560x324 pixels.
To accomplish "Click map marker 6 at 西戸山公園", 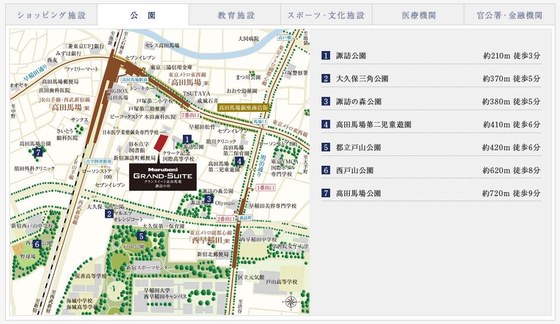I will pyautogui.click(x=37, y=244).
